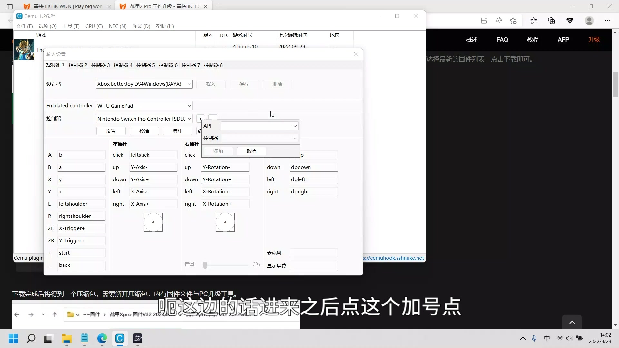The height and width of the screenshot is (348, 619).
Task: Click the 取消 button in popup
Action: (x=251, y=151)
